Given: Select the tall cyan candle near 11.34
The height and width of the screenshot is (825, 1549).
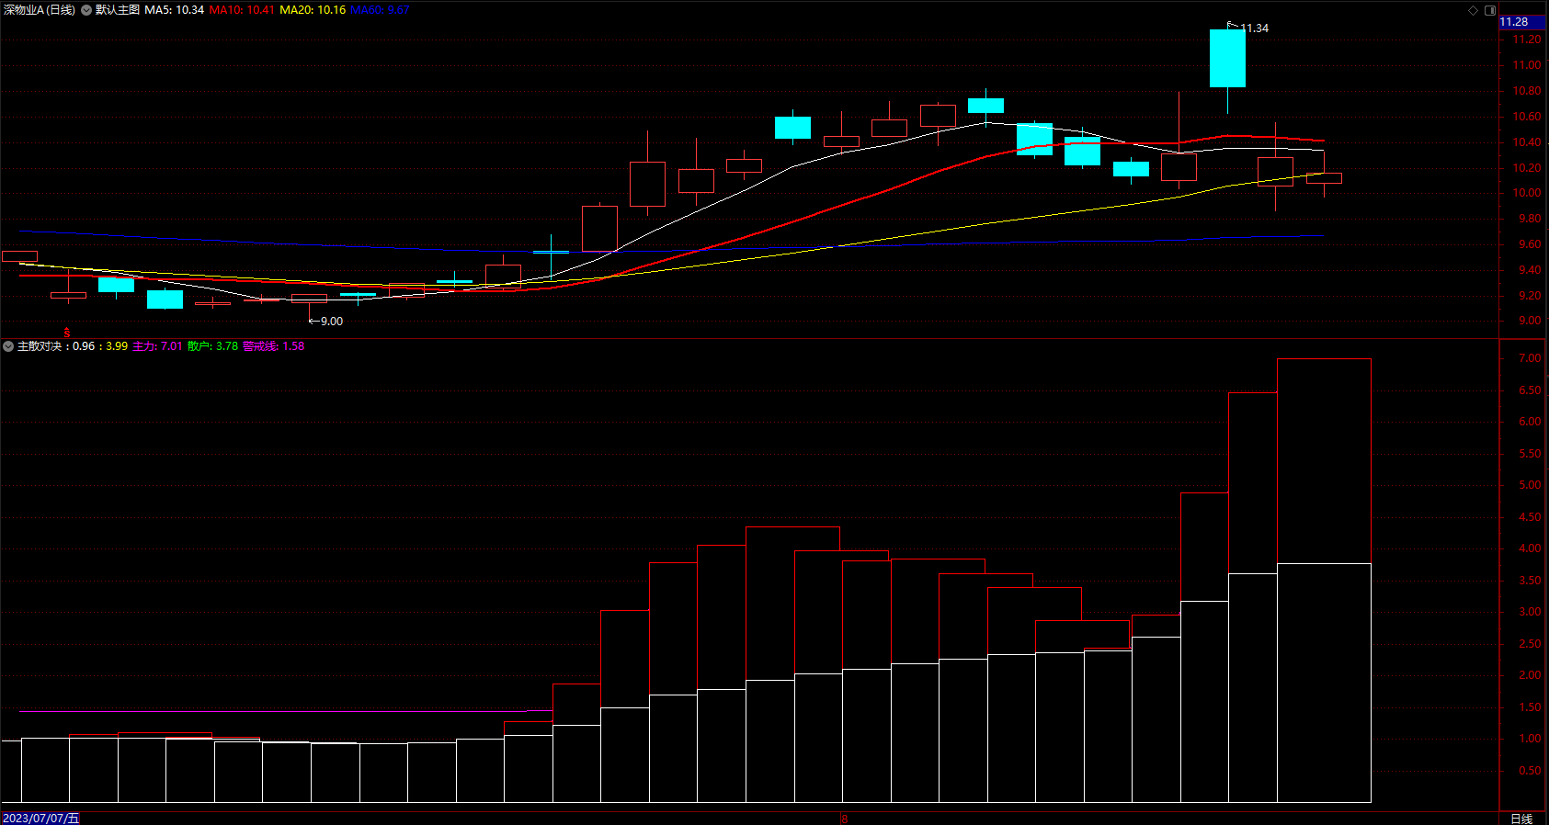Looking at the screenshot, I should click(x=1227, y=58).
